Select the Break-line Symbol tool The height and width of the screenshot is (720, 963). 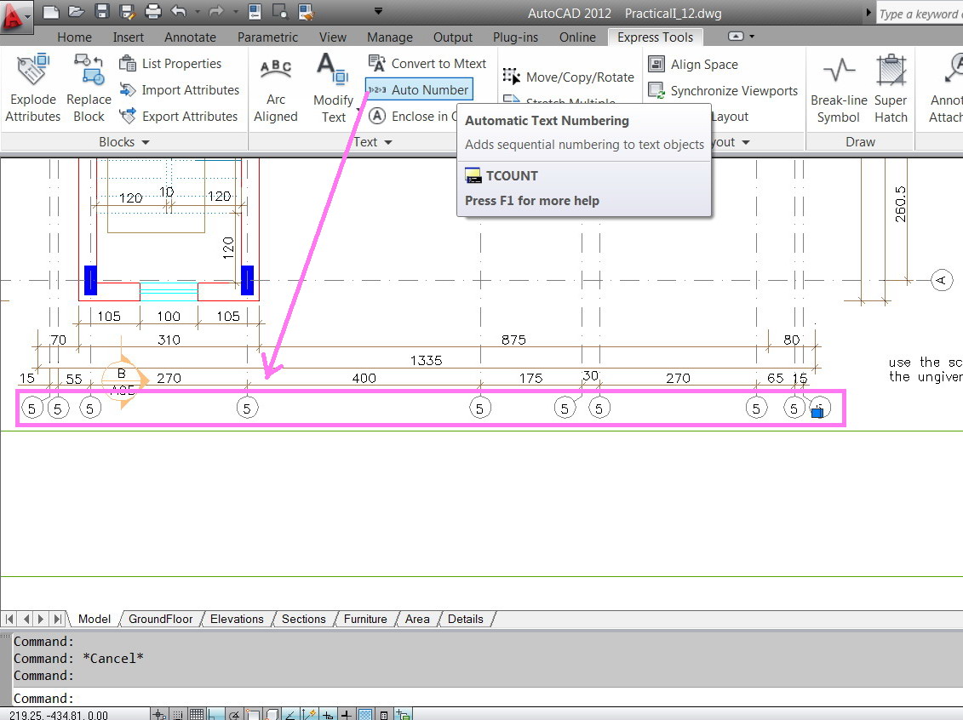click(839, 88)
